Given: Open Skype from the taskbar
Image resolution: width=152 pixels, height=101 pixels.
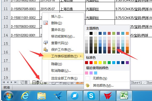Looking at the screenshot, I should [91, 96].
